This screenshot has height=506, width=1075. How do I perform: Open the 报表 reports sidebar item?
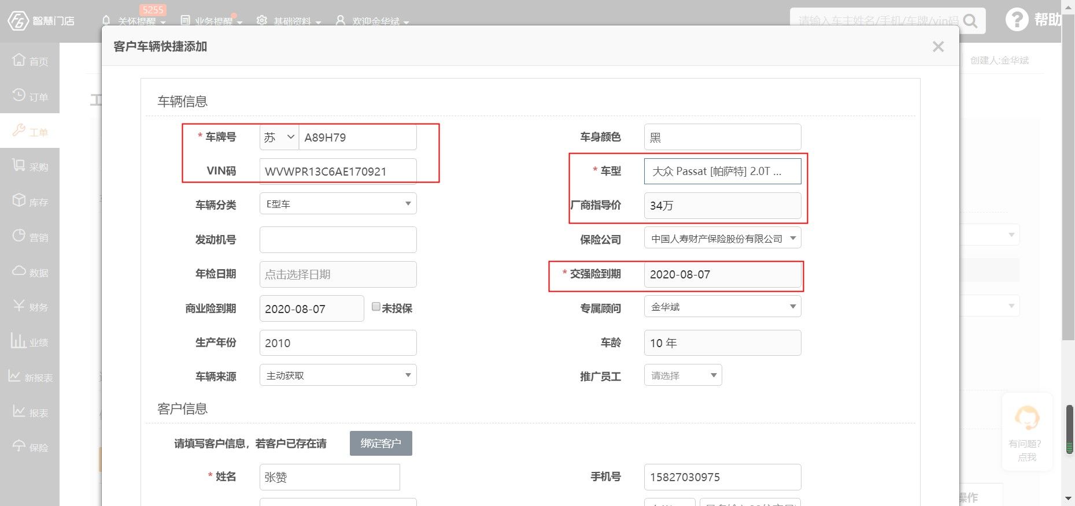click(x=30, y=412)
